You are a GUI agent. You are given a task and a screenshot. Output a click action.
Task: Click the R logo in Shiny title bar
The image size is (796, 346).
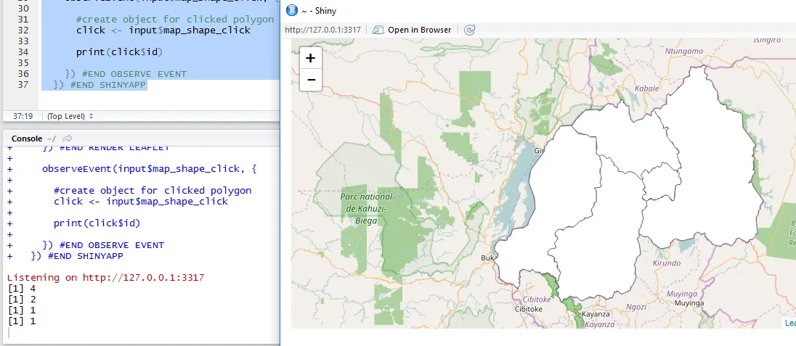pos(292,9)
